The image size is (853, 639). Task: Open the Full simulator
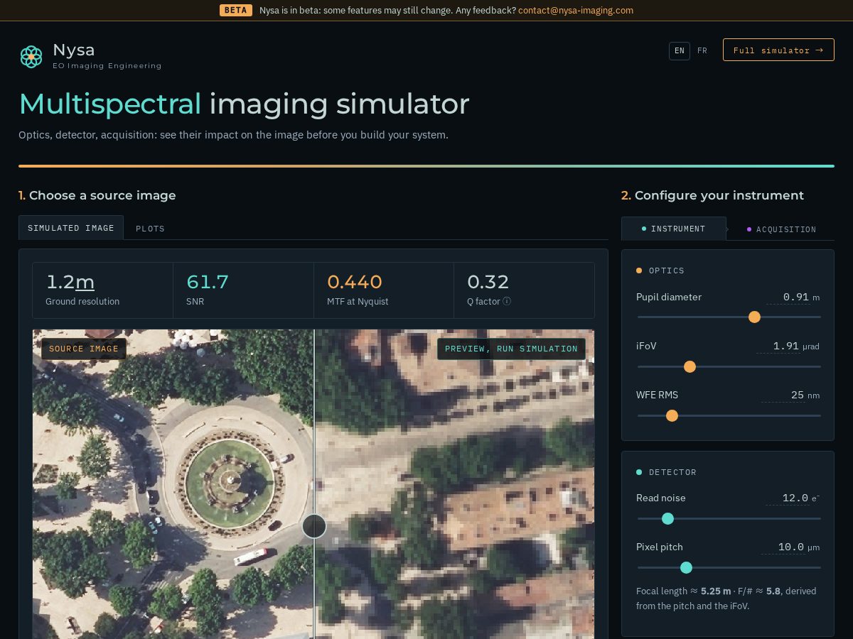click(x=778, y=50)
